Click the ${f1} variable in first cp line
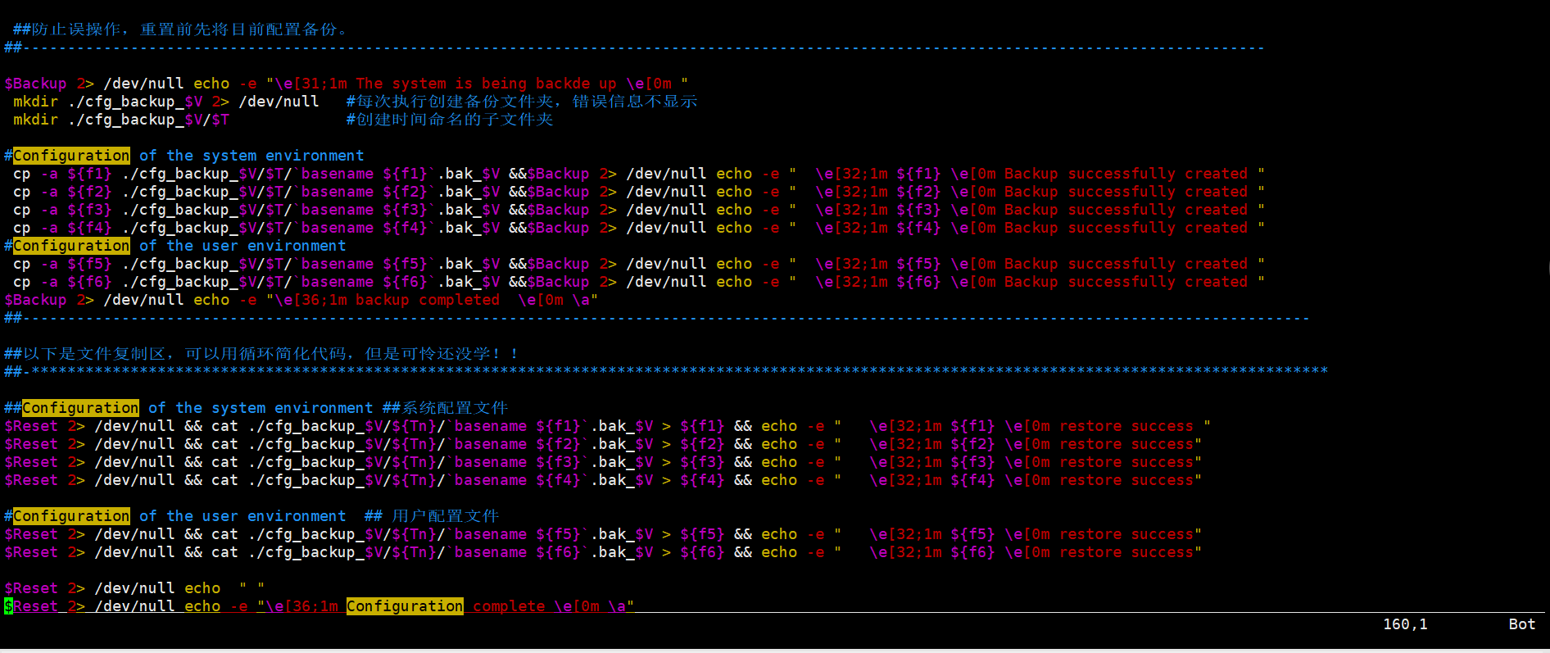This screenshot has width=1550, height=653. [89, 174]
